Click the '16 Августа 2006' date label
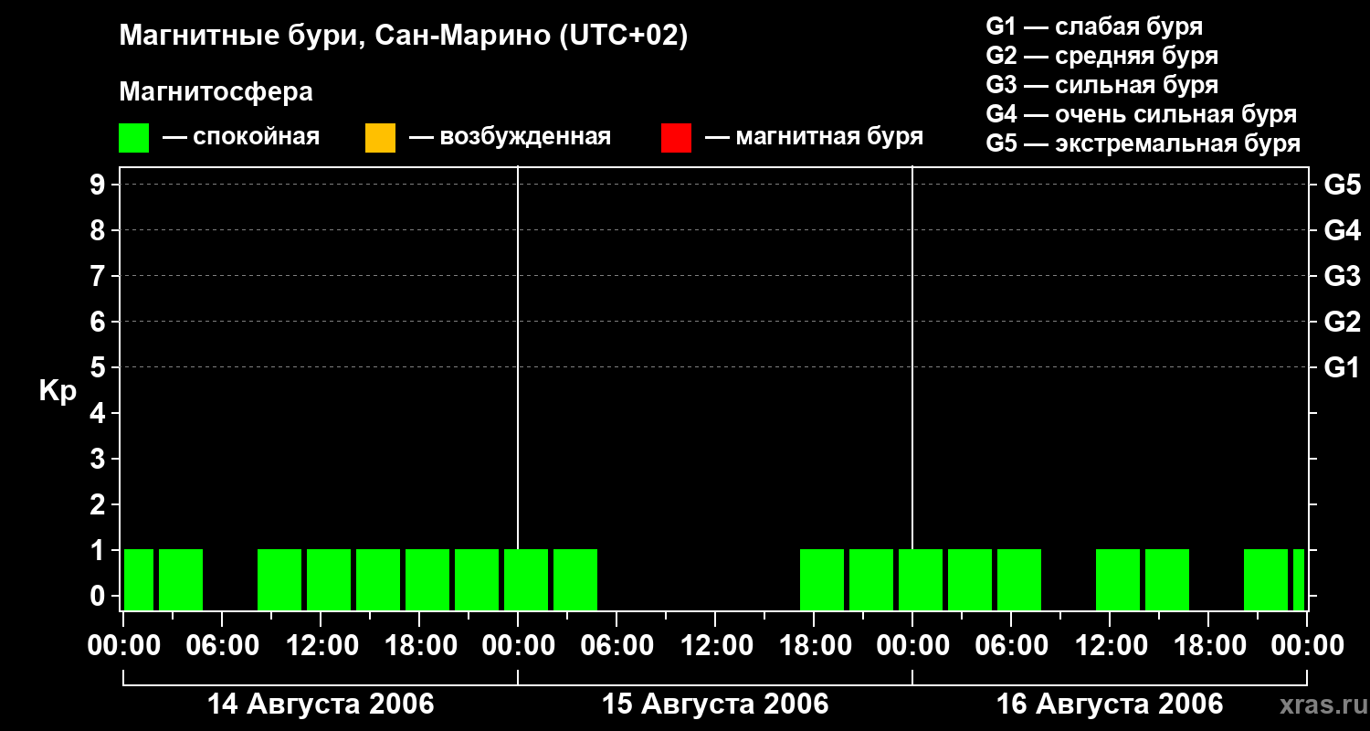The image size is (1370, 731). (x=1110, y=705)
